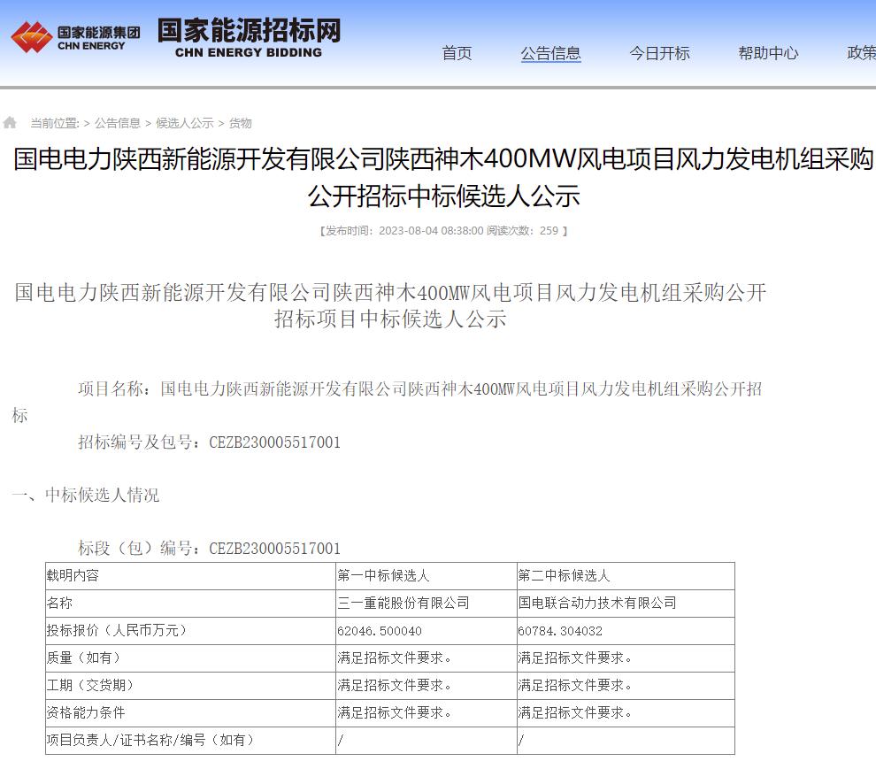Open the 首页 navigation menu item

(x=457, y=54)
